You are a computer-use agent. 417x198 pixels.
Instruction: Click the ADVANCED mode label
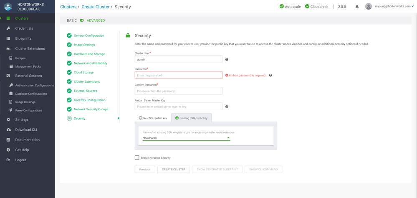point(96,20)
